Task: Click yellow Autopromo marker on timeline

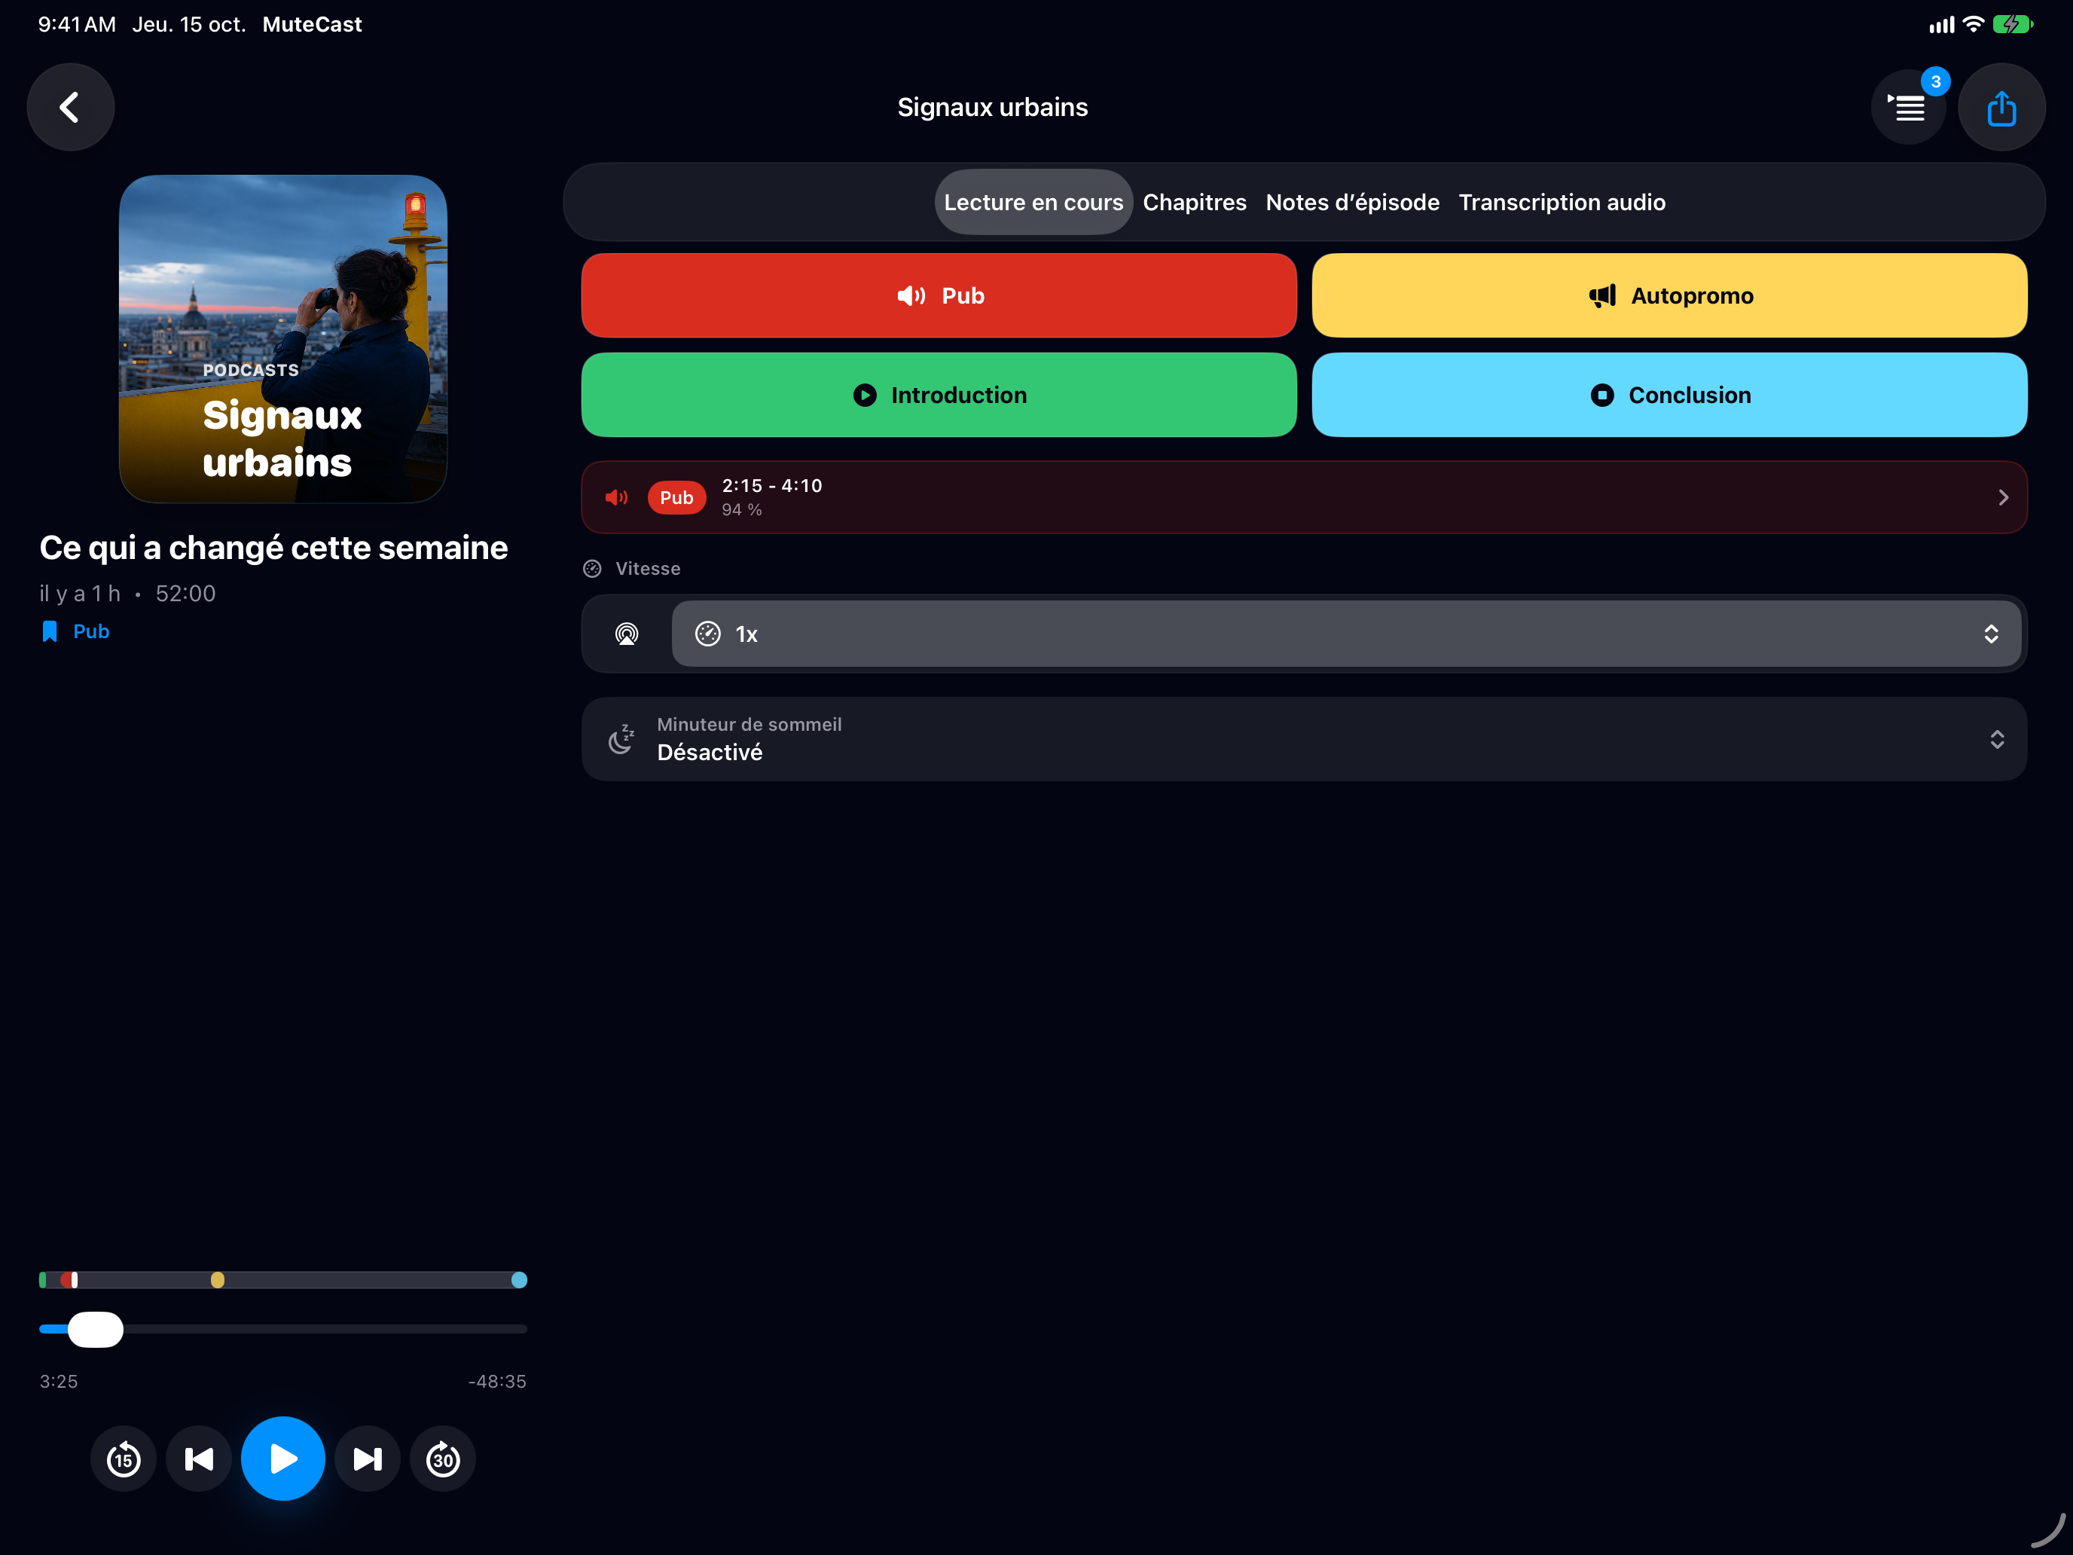Action: [218, 1279]
